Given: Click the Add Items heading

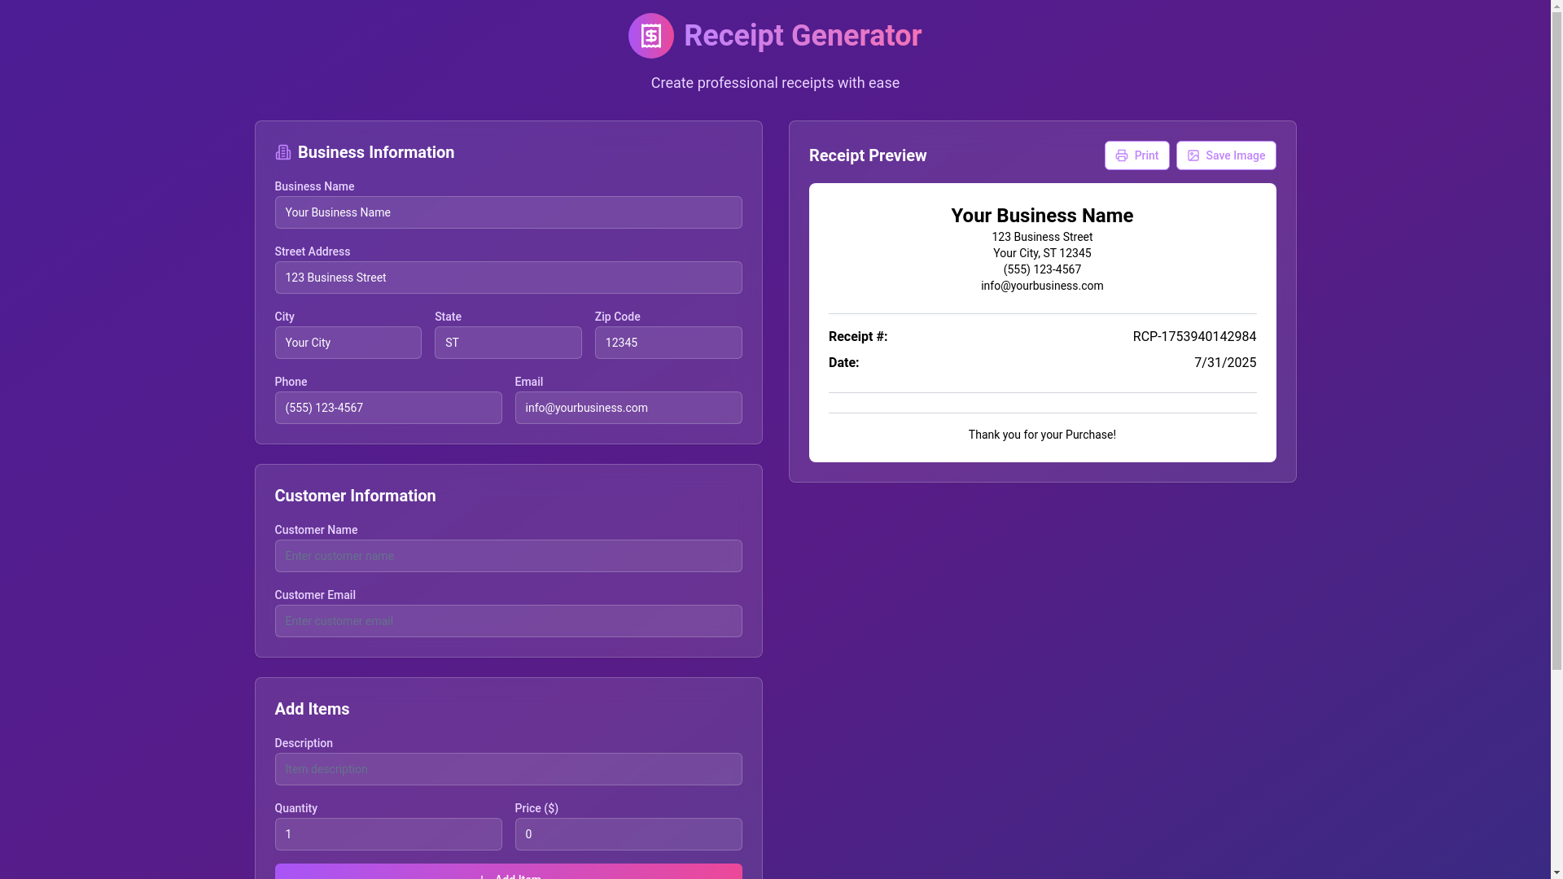Looking at the screenshot, I should click(312, 709).
